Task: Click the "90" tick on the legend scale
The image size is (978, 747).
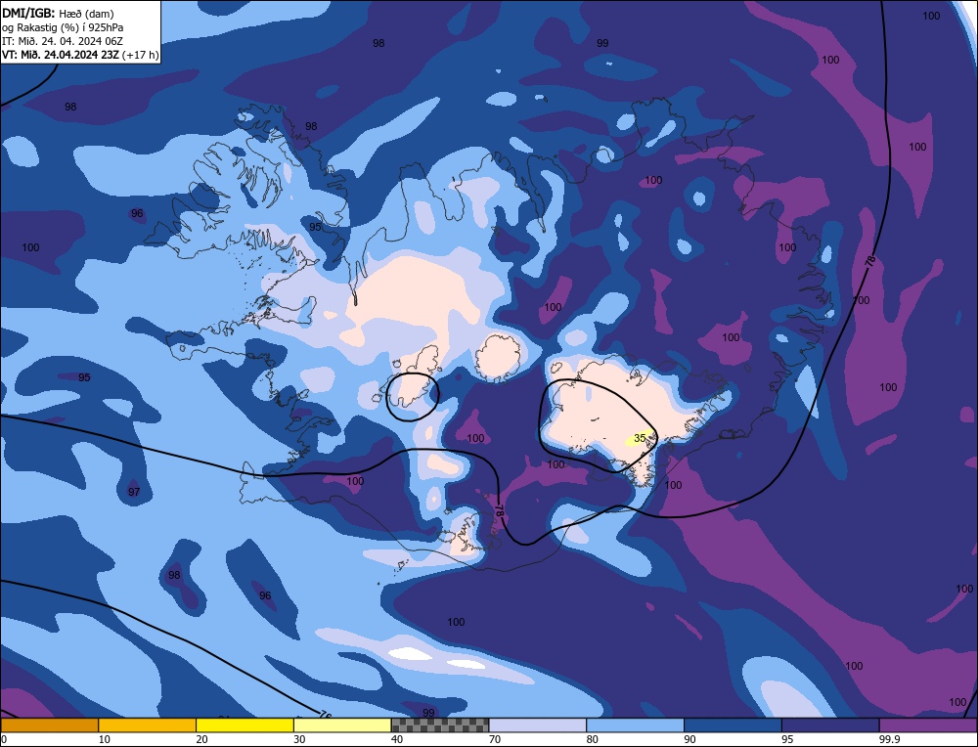Action: coord(689,739)
